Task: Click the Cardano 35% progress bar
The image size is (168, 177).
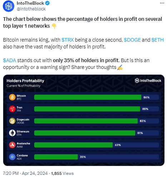Action: tap(97, 157)
